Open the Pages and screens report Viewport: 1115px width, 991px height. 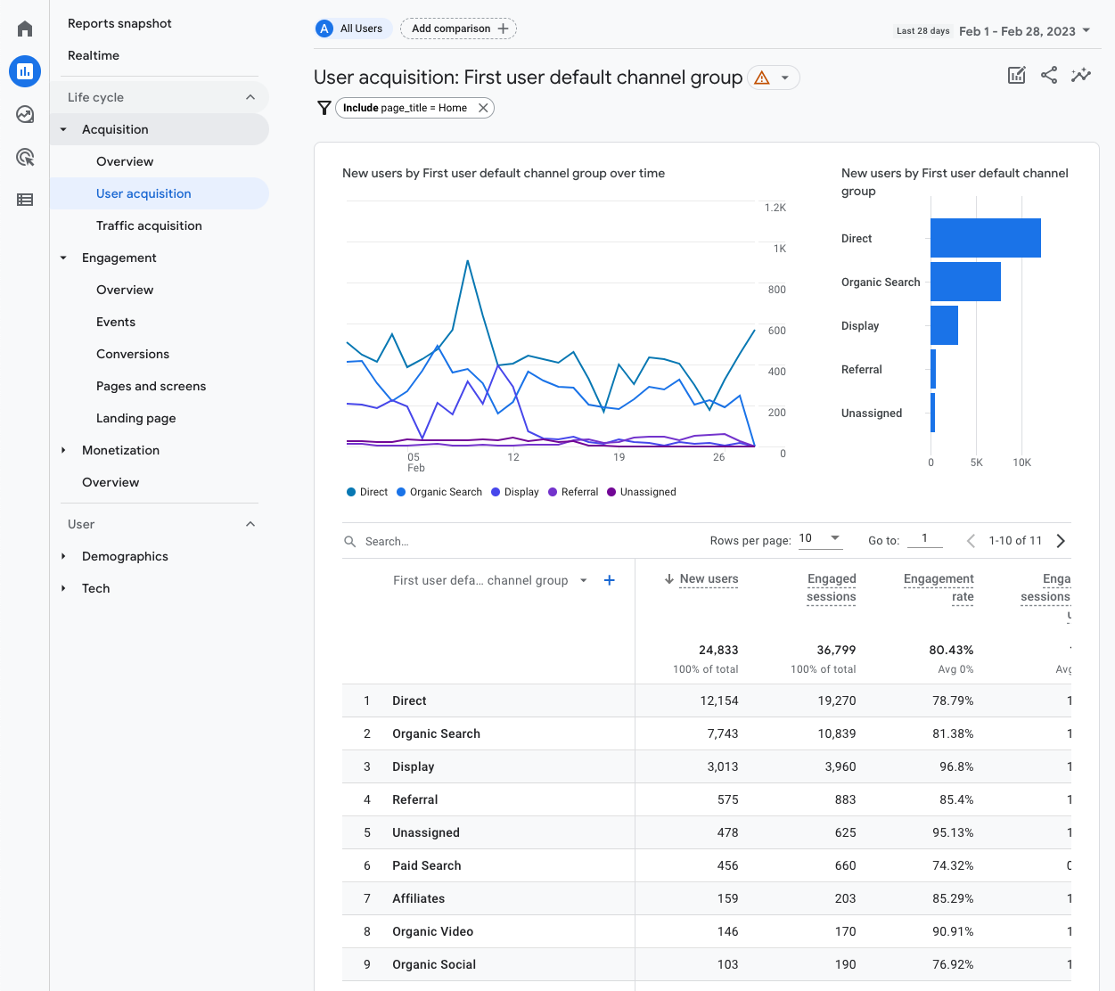pyautogui.click(x=151, y=386)
